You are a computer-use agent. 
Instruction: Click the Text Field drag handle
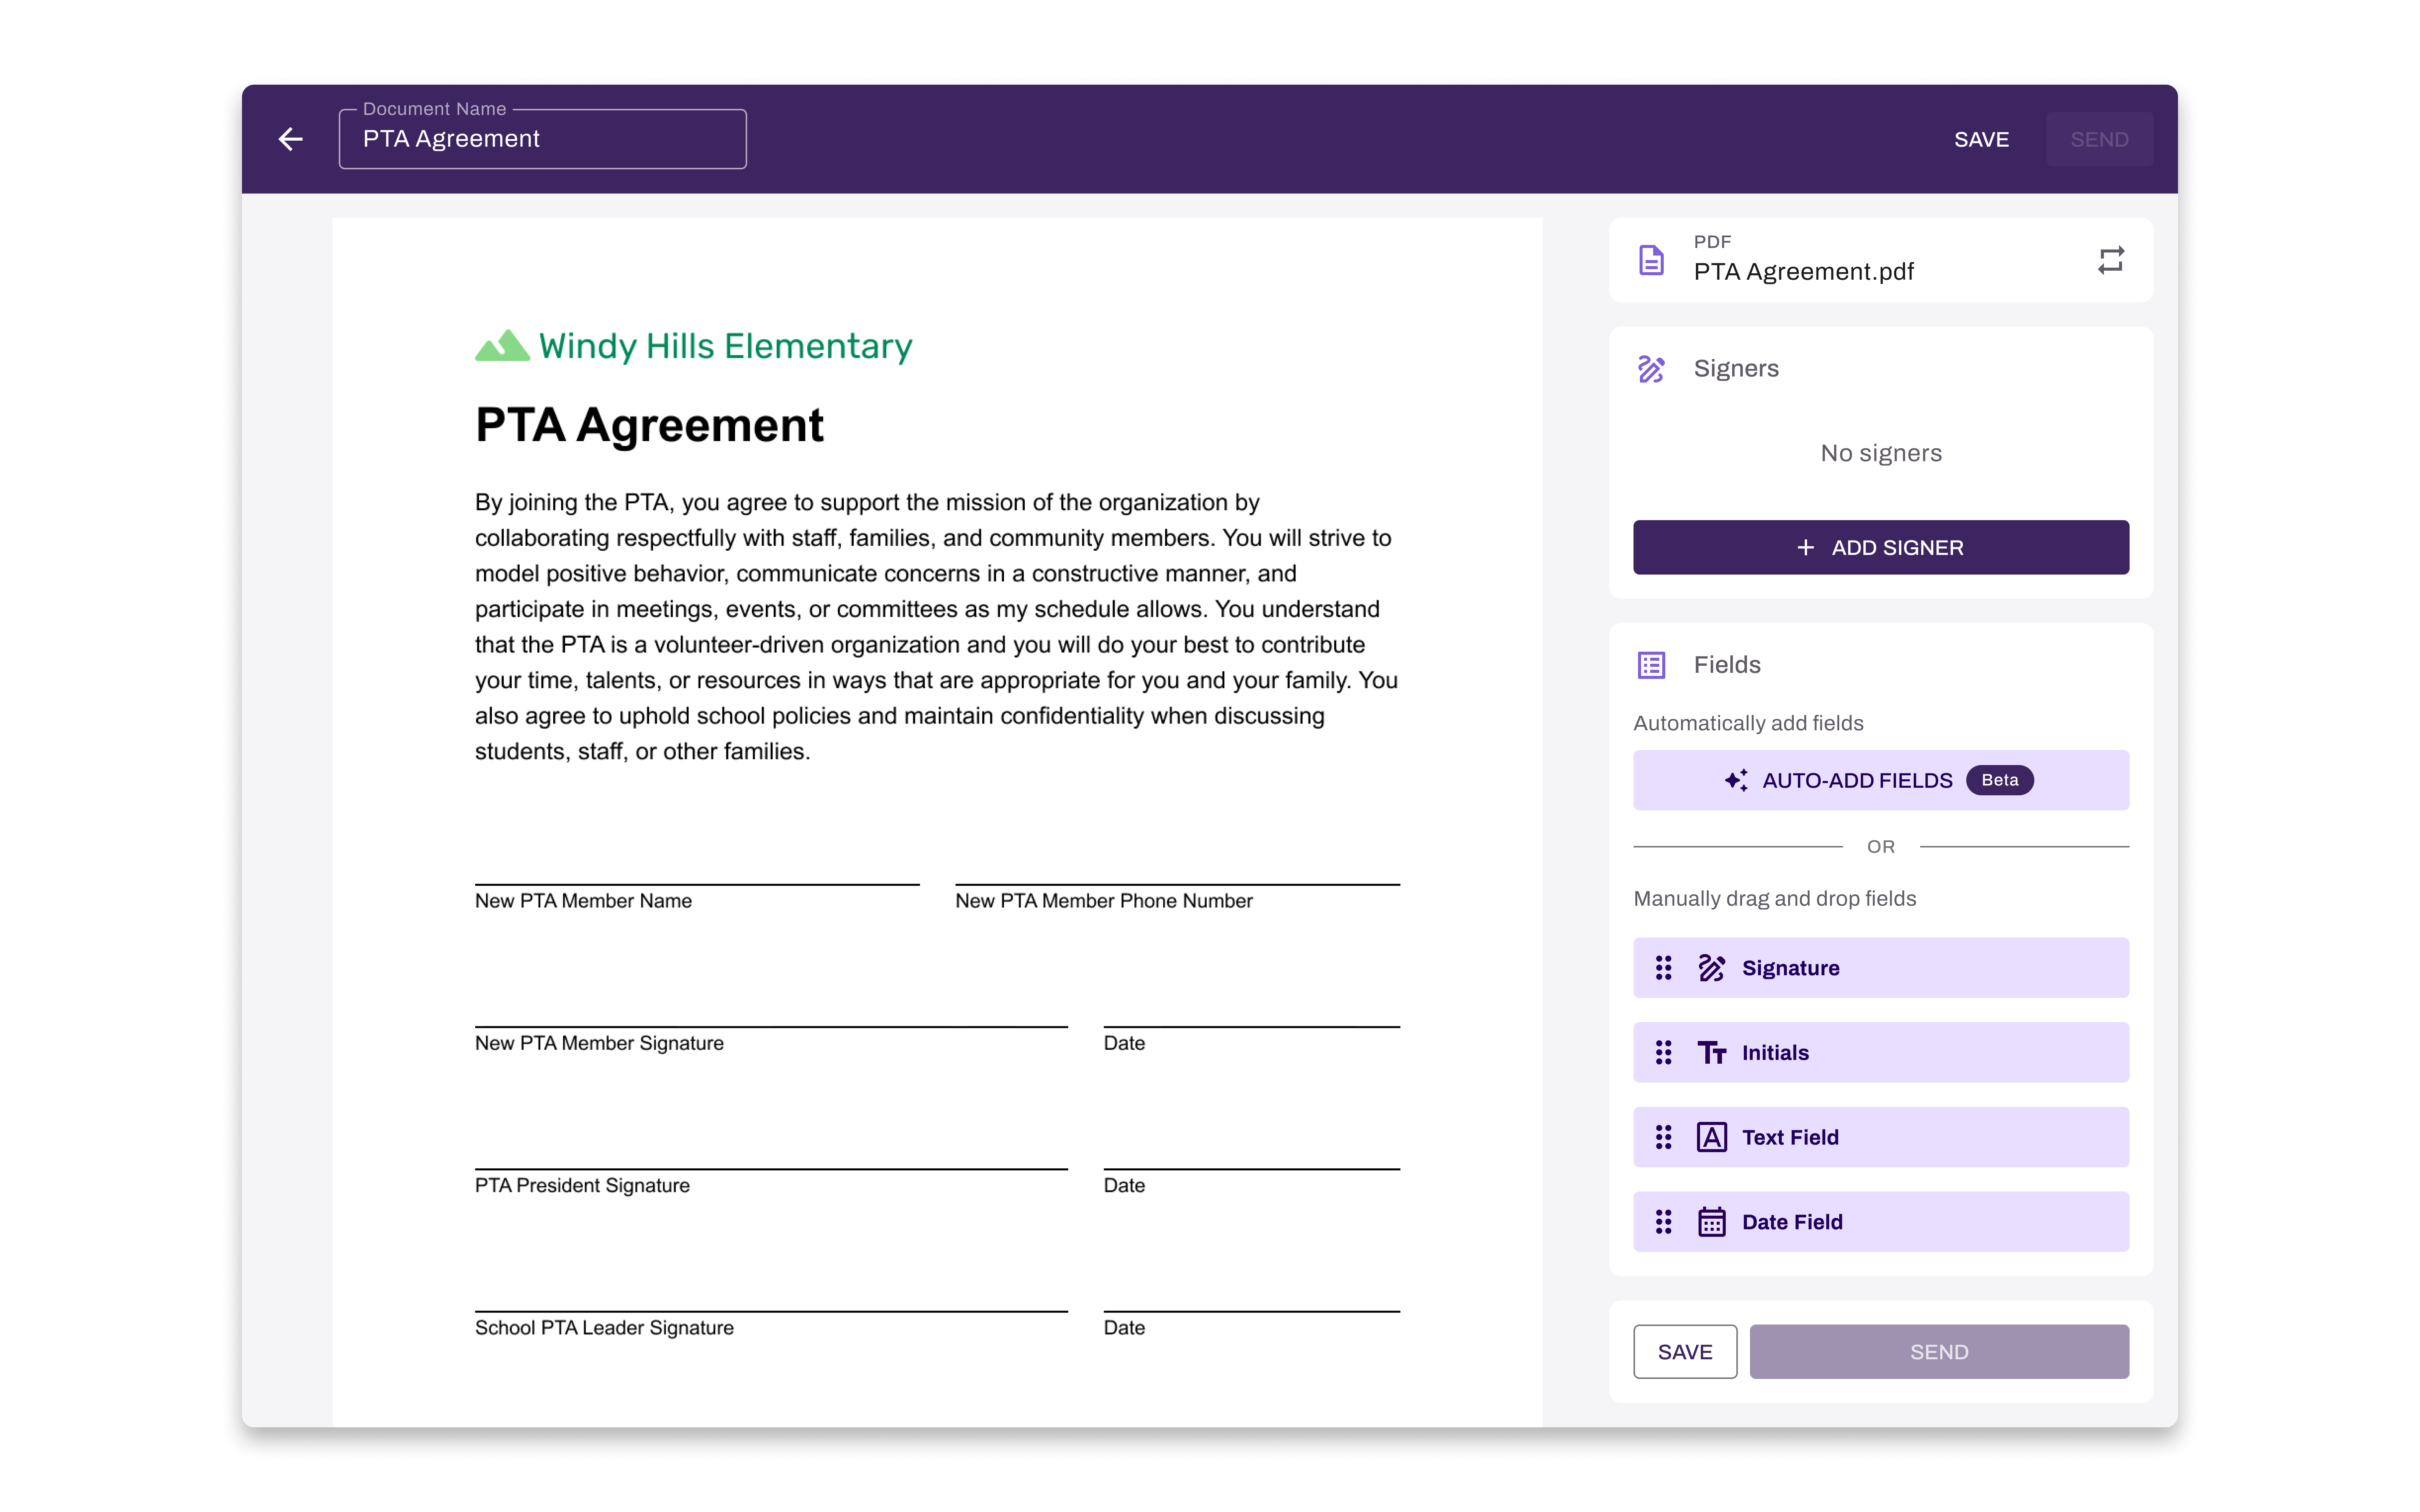pos(1663,1137)
